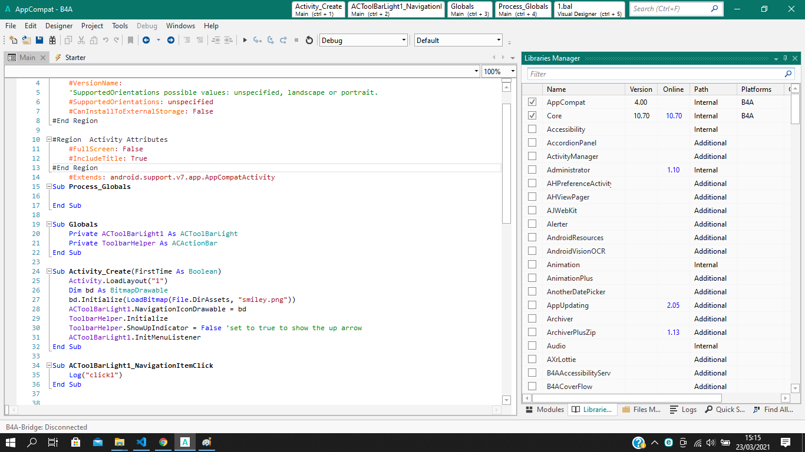
Task: Click the Version column header
Action: point(641,89)
